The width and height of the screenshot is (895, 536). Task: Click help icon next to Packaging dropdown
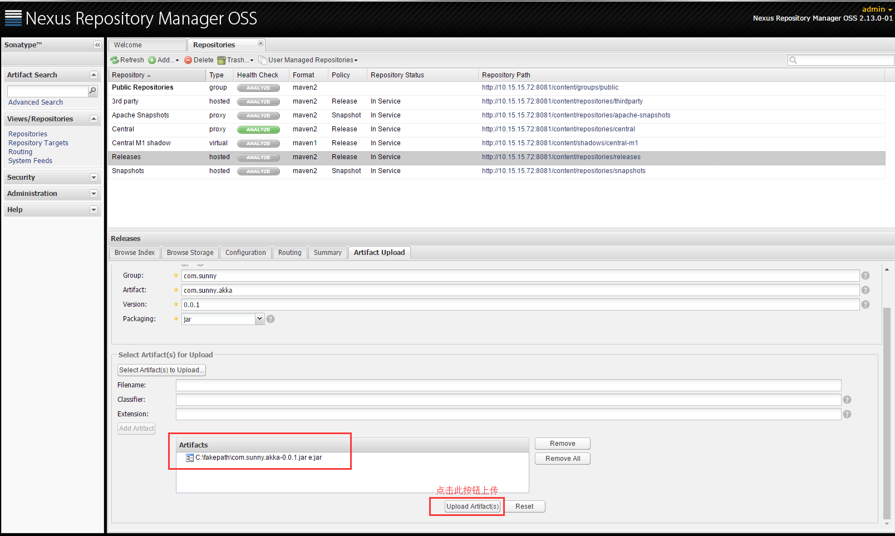[271, 319]
